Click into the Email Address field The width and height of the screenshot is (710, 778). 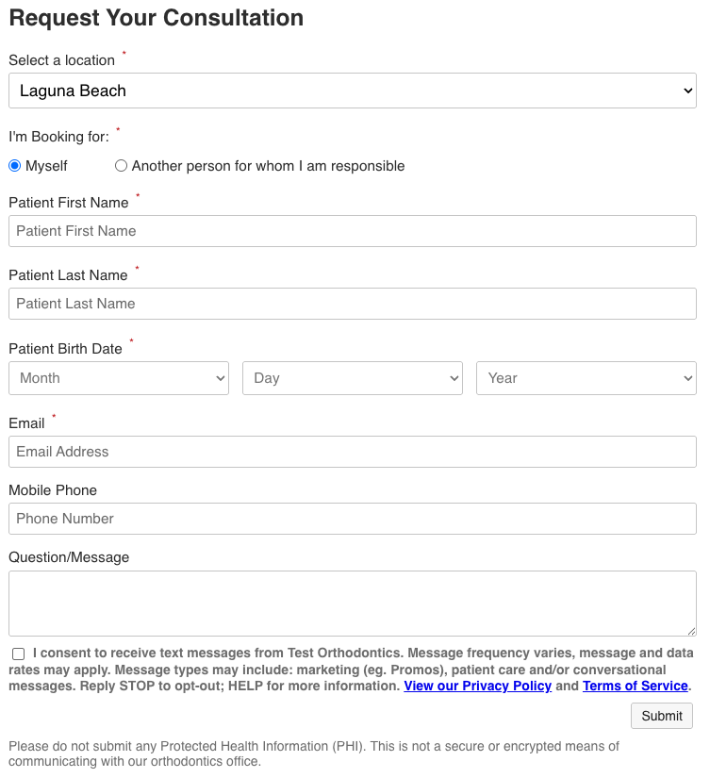pos(352,452)
